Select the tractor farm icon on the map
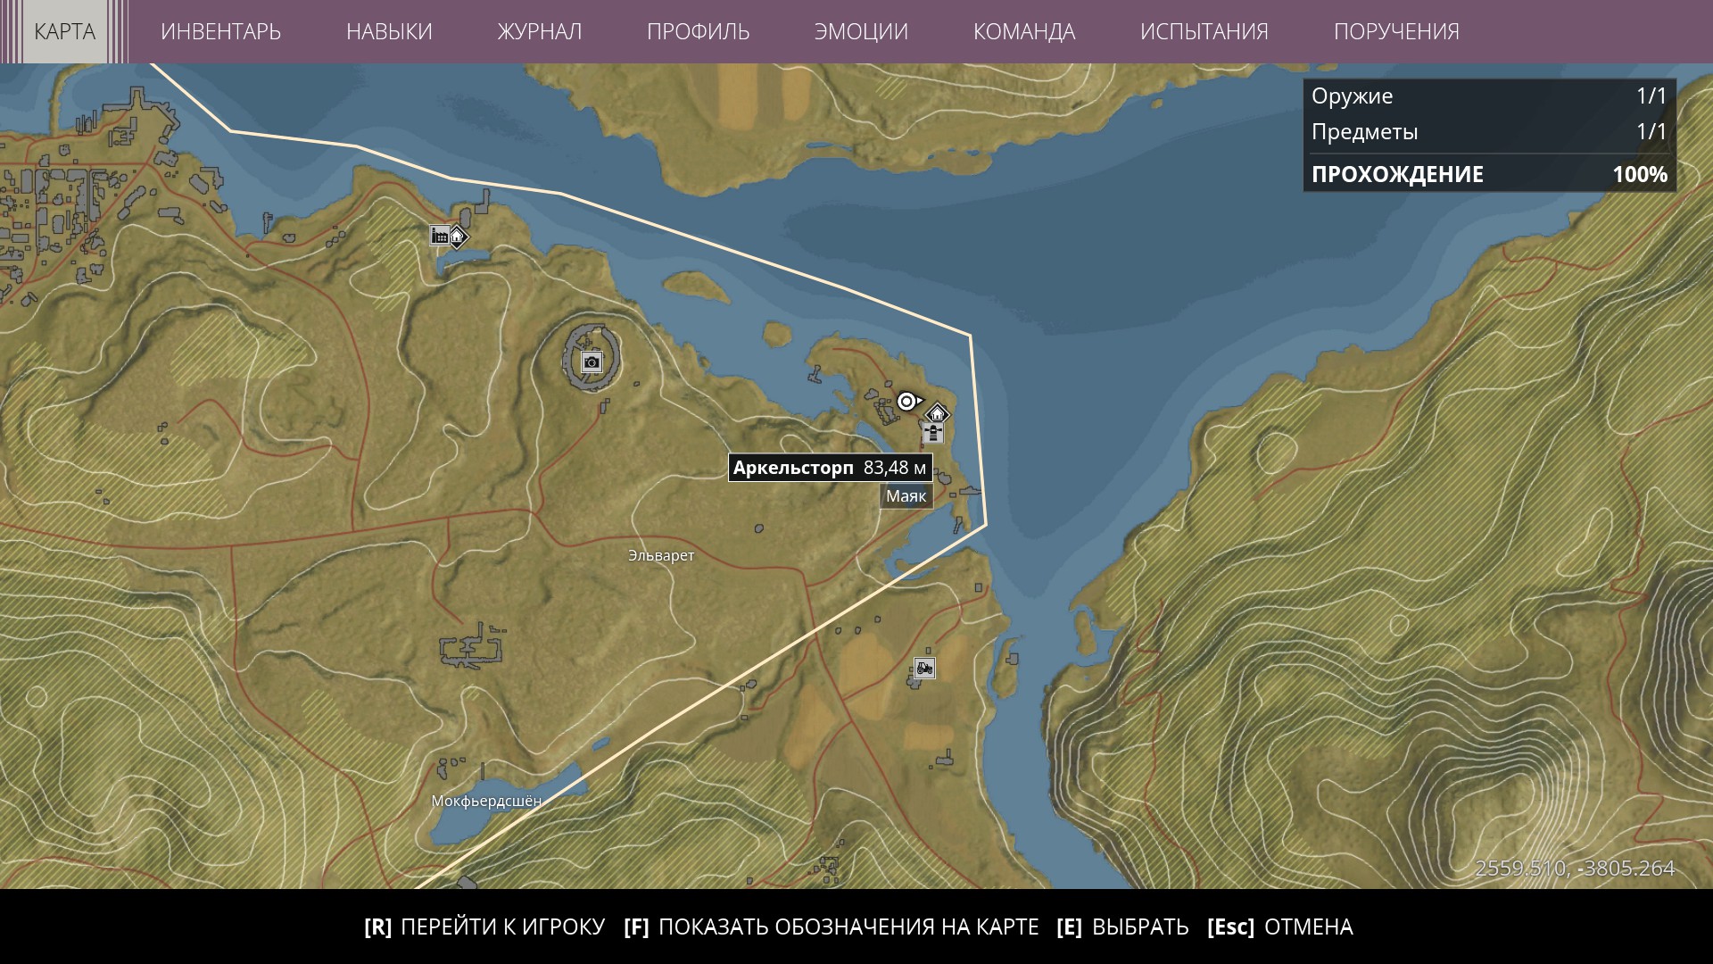Image resolution: width=1713 pixels, height=964 pixels. 924,667
